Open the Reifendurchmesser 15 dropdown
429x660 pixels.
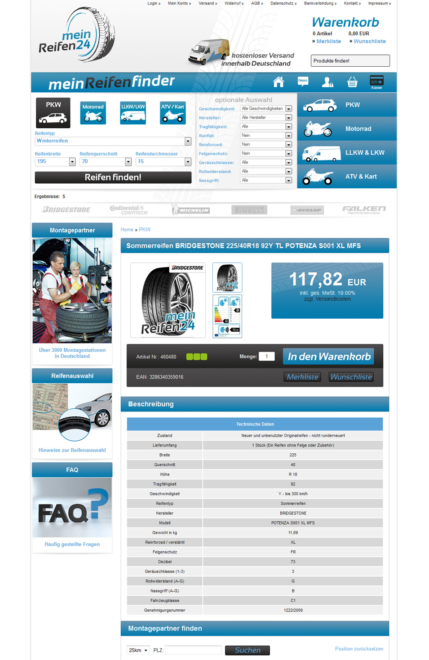[163, 161]
